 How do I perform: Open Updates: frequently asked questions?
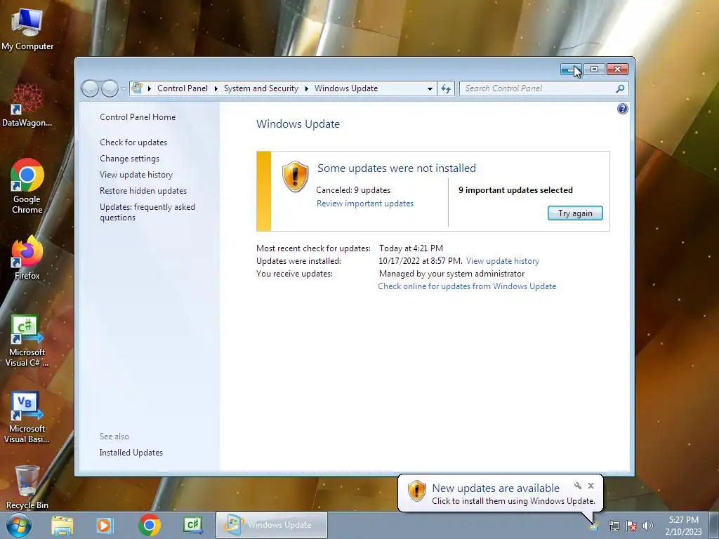tap(147, 212)
